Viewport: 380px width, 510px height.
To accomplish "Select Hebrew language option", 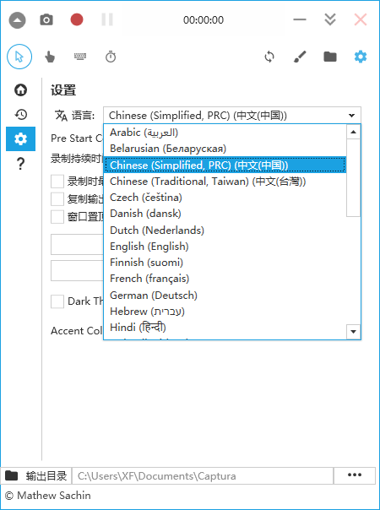I will coord(225,312).
